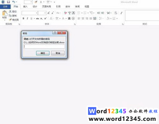The height and width of the screenshot is (124, 159).
Task: Toggle subscript formatting
Action: coord(41,19)
